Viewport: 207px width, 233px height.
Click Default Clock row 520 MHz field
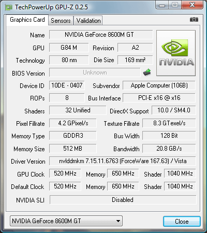pos(65,186)
